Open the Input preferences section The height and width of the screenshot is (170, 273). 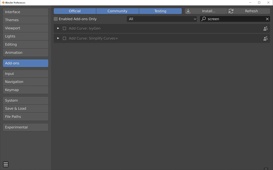[x=25, y=74]
